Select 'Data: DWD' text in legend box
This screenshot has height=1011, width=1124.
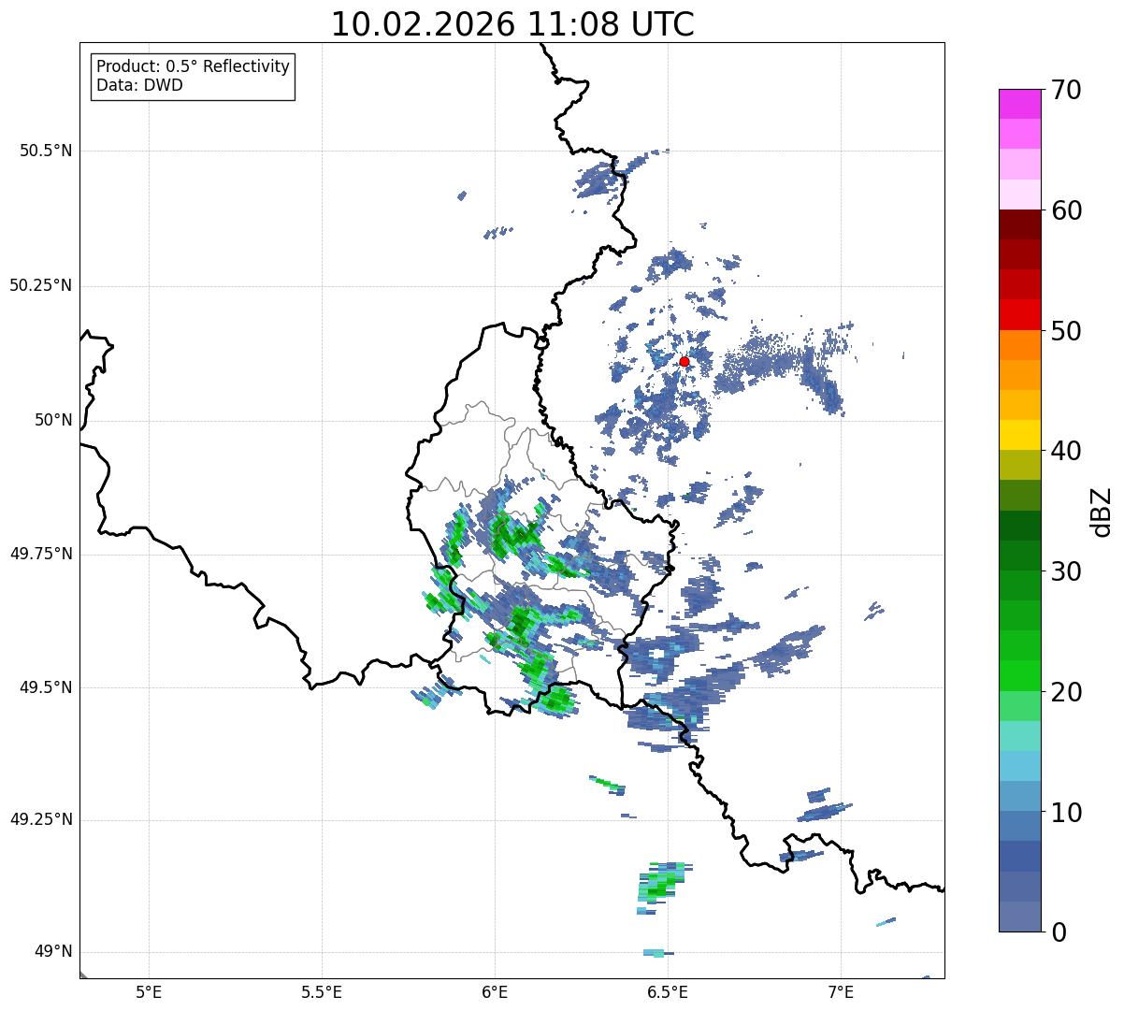139,85
